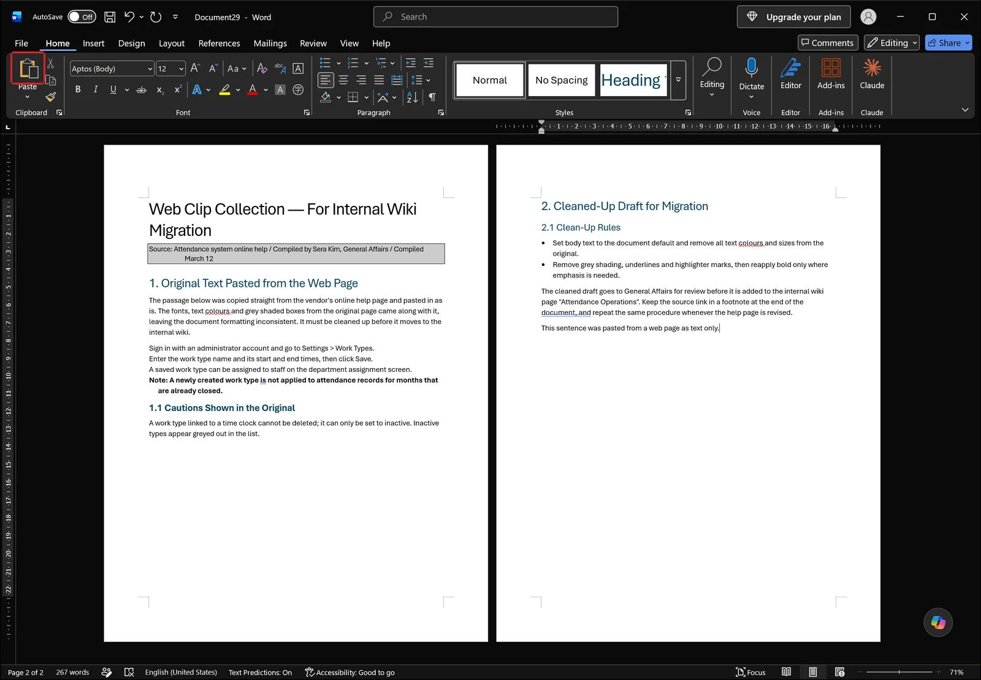Click the zoom slider handle
Viewport: 981px width, 680px height.
point(899,672)
